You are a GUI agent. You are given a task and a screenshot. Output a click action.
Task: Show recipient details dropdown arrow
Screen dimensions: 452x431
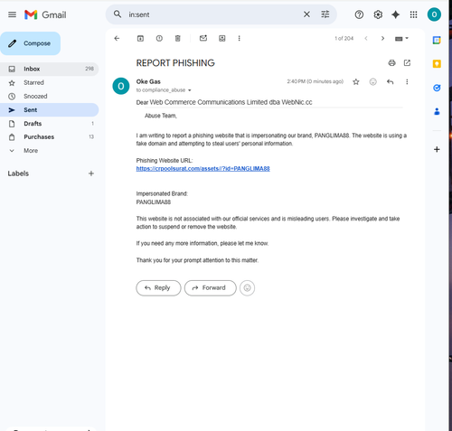point(190,90)
